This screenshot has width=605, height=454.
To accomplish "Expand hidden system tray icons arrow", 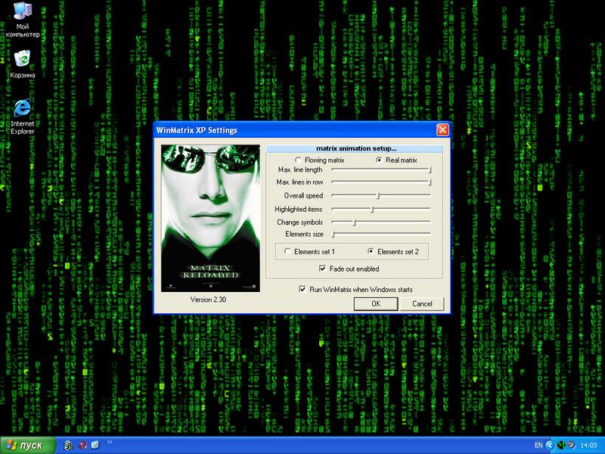I will click(549, 445).
